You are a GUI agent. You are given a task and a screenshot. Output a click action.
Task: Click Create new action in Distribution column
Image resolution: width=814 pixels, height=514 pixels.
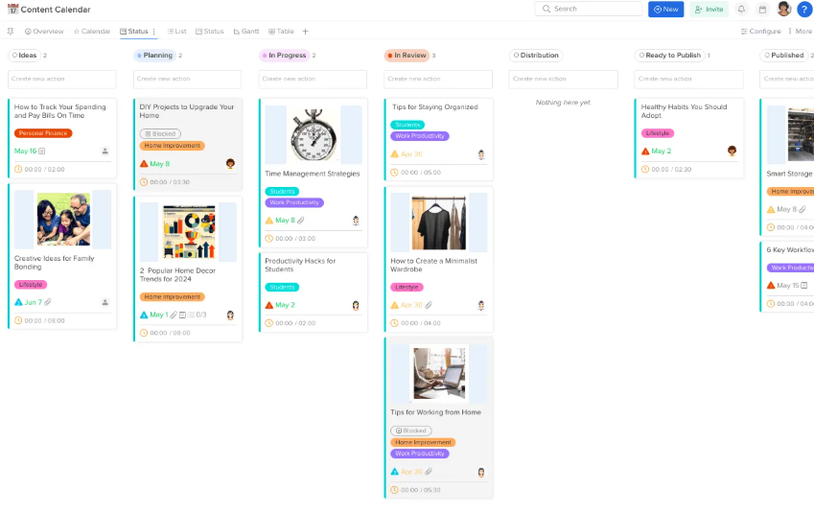(x=563, y=79)
